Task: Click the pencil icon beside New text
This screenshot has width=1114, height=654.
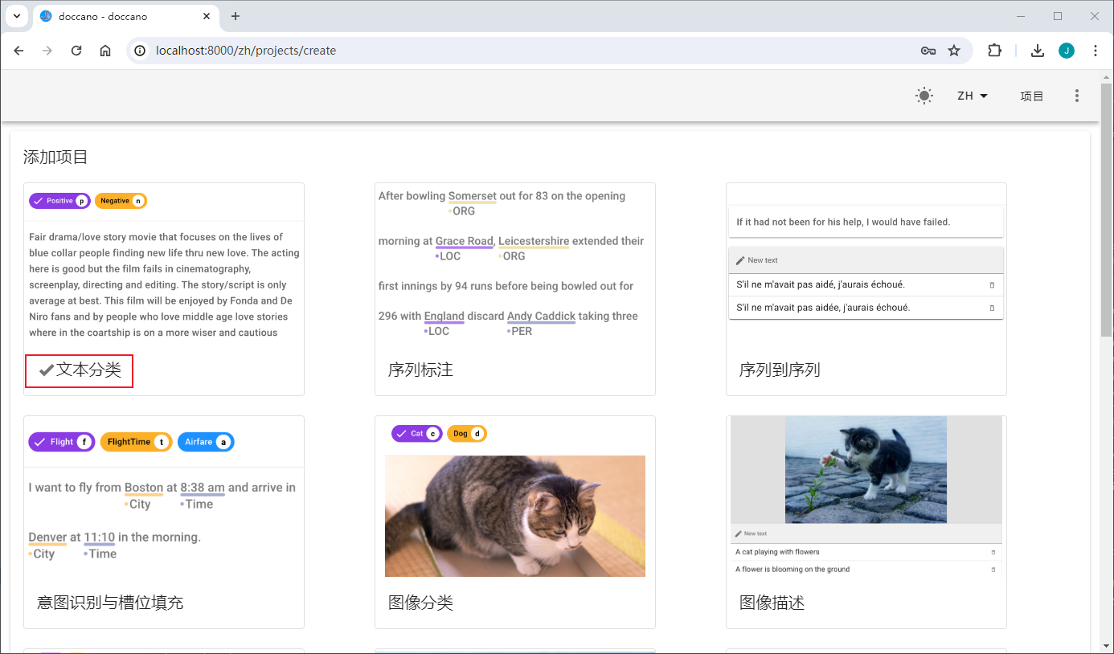Action: pos(739,260)
